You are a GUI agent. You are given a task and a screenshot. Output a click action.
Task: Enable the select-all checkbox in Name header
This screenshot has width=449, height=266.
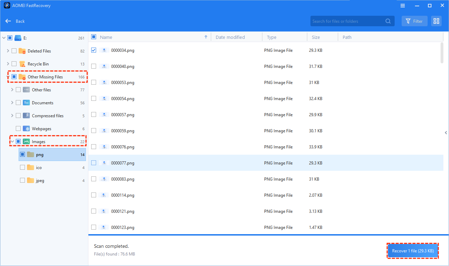click(x=93, y=37)
